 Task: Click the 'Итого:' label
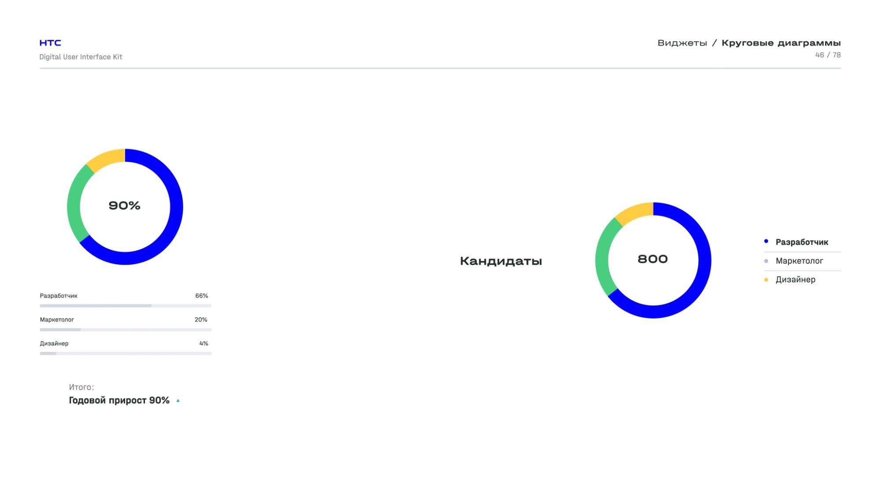point(81,387)
